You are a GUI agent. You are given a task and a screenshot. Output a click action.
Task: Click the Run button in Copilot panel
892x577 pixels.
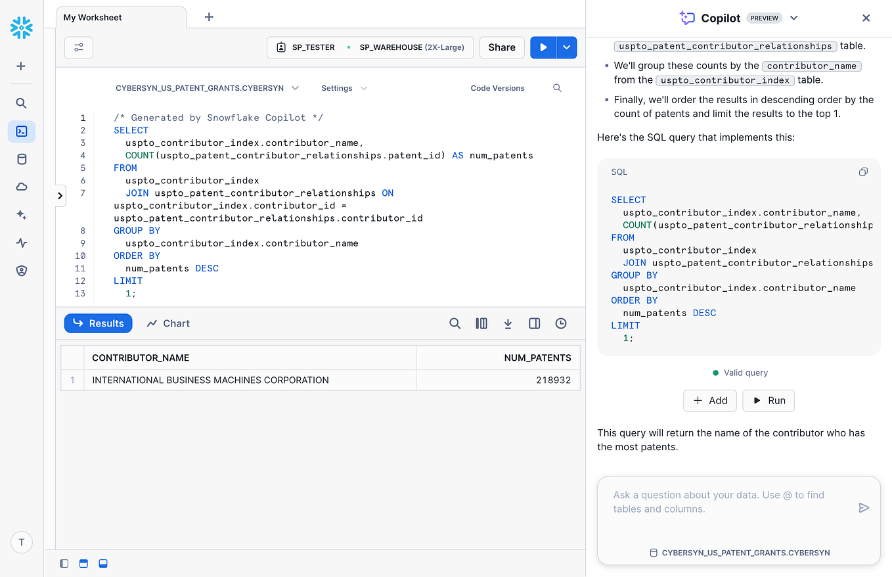pyautogui.click(x=768, y=400)
